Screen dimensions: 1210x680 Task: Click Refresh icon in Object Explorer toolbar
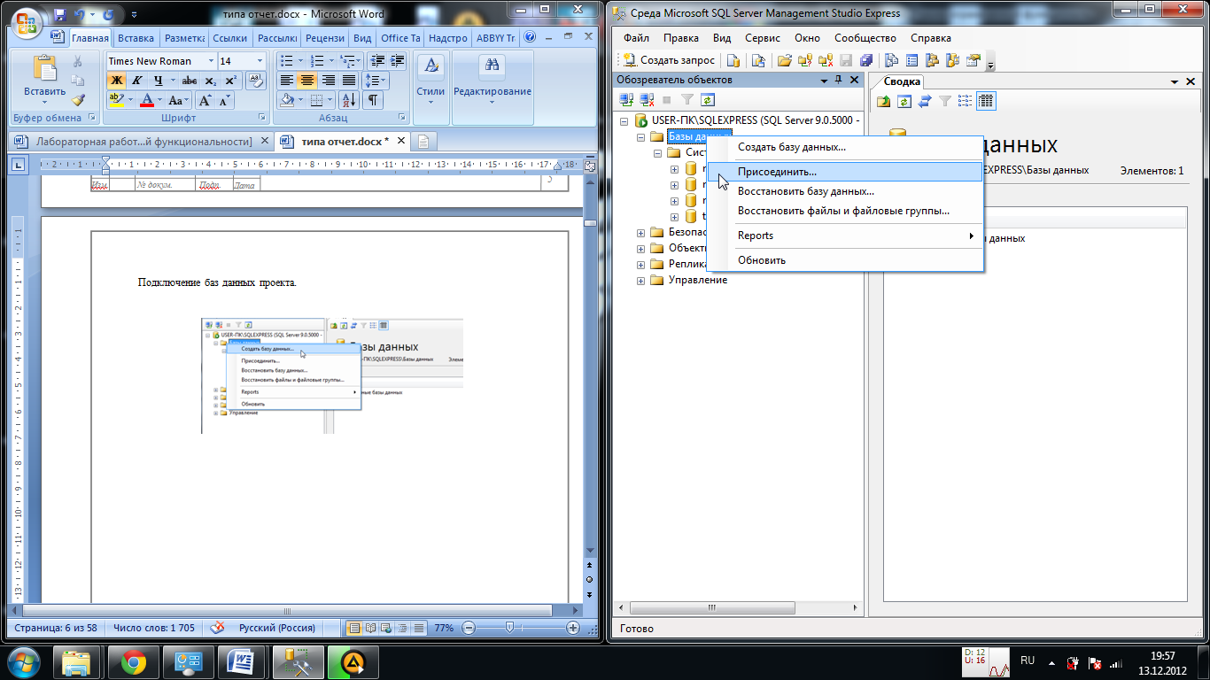708,100
